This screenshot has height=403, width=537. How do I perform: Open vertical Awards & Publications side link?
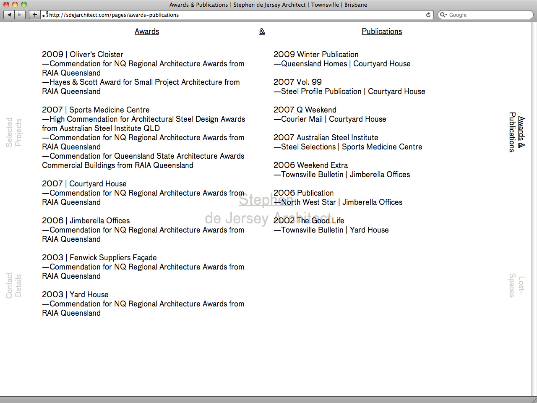pos(516,132)
